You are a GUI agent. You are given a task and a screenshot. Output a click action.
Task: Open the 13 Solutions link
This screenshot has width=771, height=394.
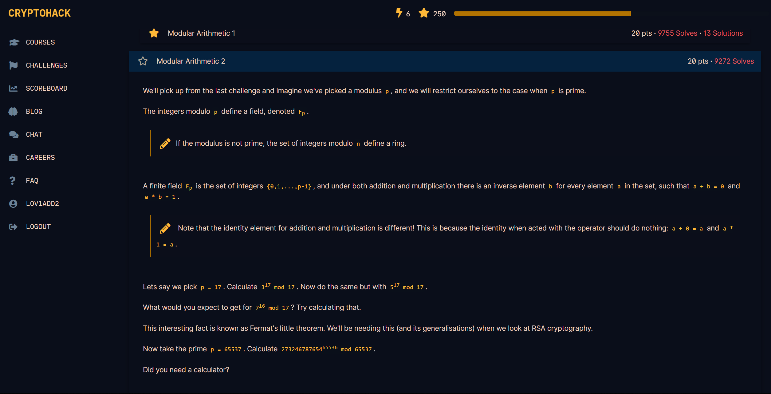click(x=723, y=33)
